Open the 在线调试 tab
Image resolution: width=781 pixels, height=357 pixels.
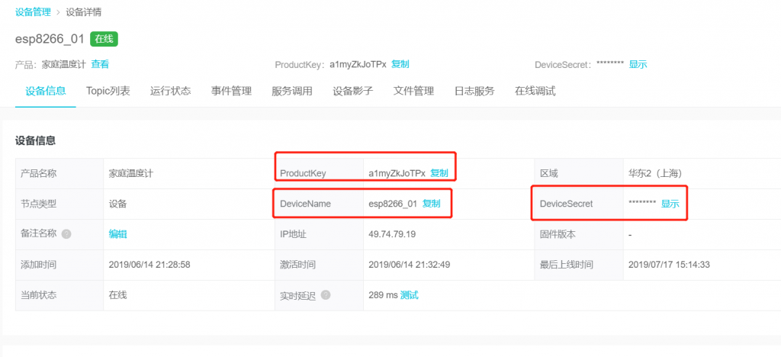(535, 91)
